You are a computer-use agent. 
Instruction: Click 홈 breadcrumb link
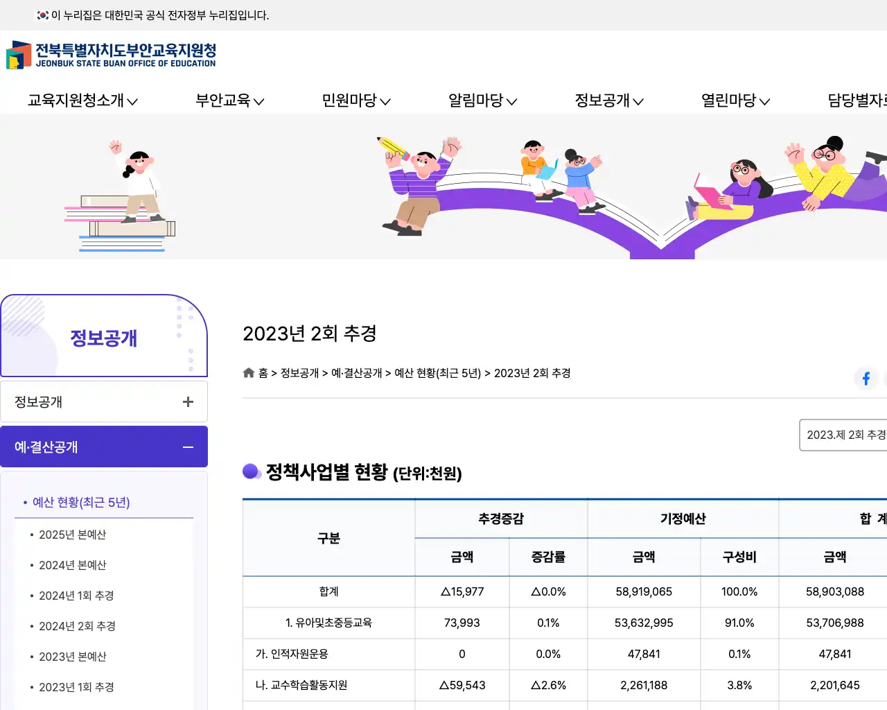click(x=263, y=373)
